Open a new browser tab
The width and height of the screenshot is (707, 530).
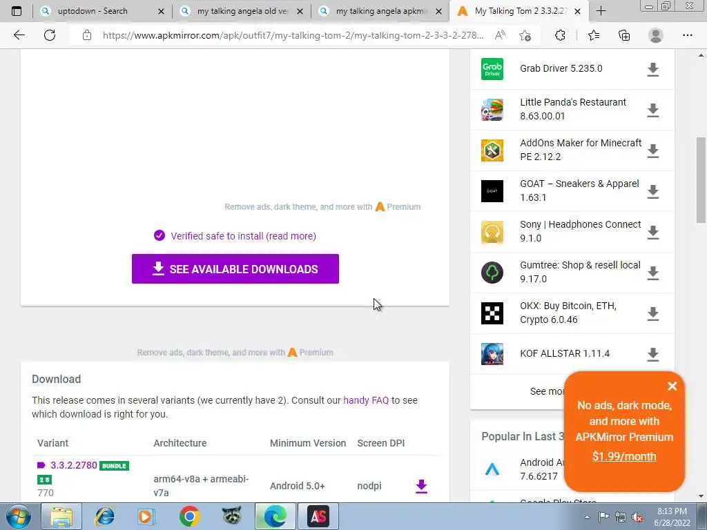[601, 11]
